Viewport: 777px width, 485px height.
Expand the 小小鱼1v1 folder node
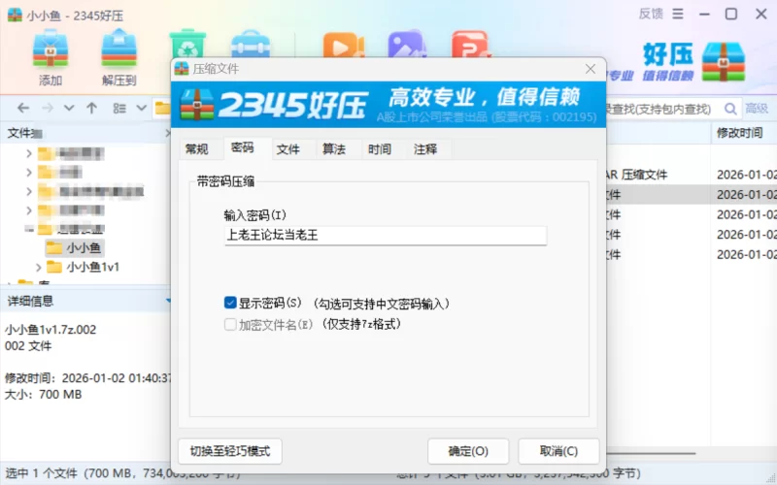[39, 268]
